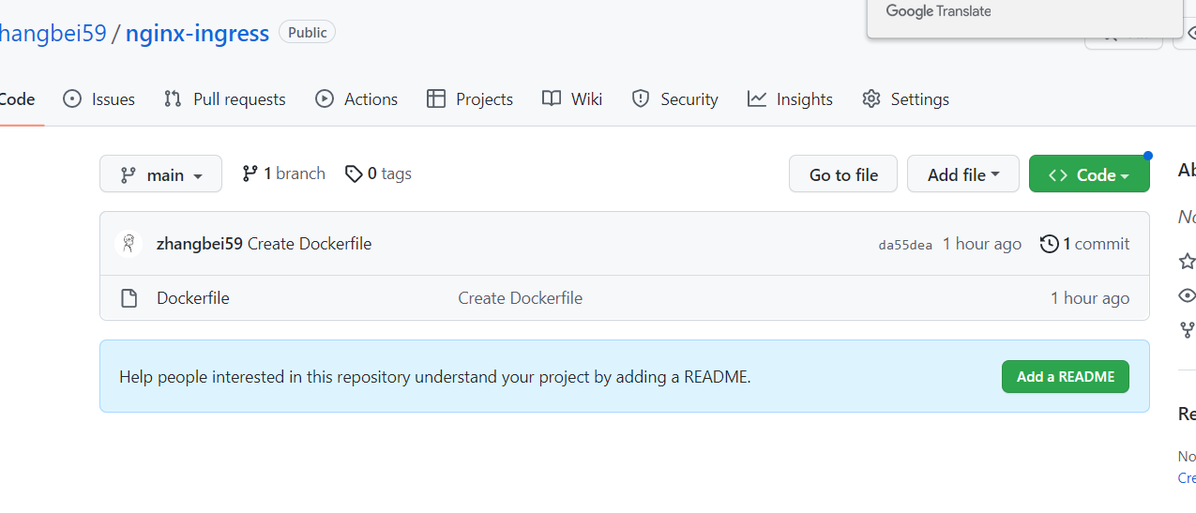
Task: Open the Dockerfile file link
Action: click(193, 298)
